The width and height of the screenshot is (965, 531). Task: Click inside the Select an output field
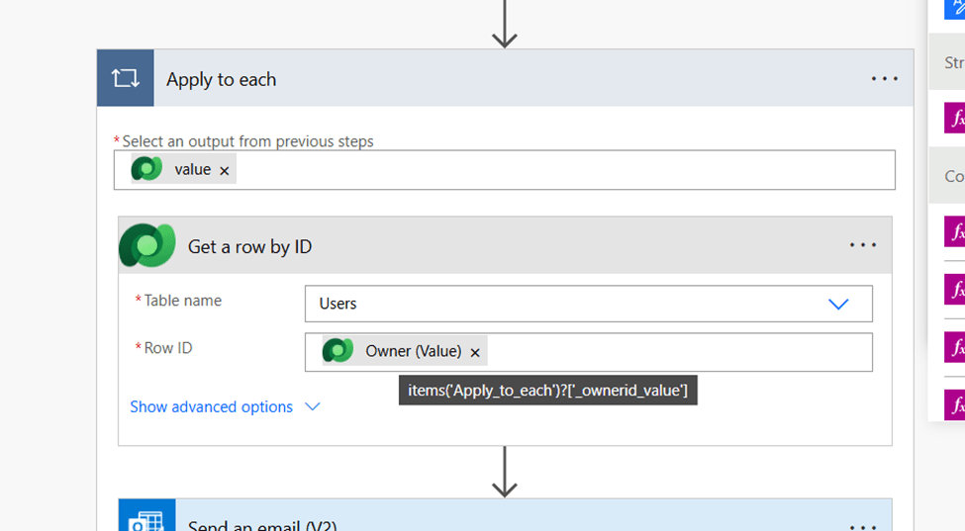[x=564, y=170]
